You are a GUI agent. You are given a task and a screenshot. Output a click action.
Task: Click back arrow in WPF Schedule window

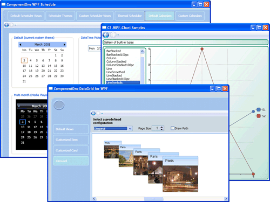tap(6, 25)
